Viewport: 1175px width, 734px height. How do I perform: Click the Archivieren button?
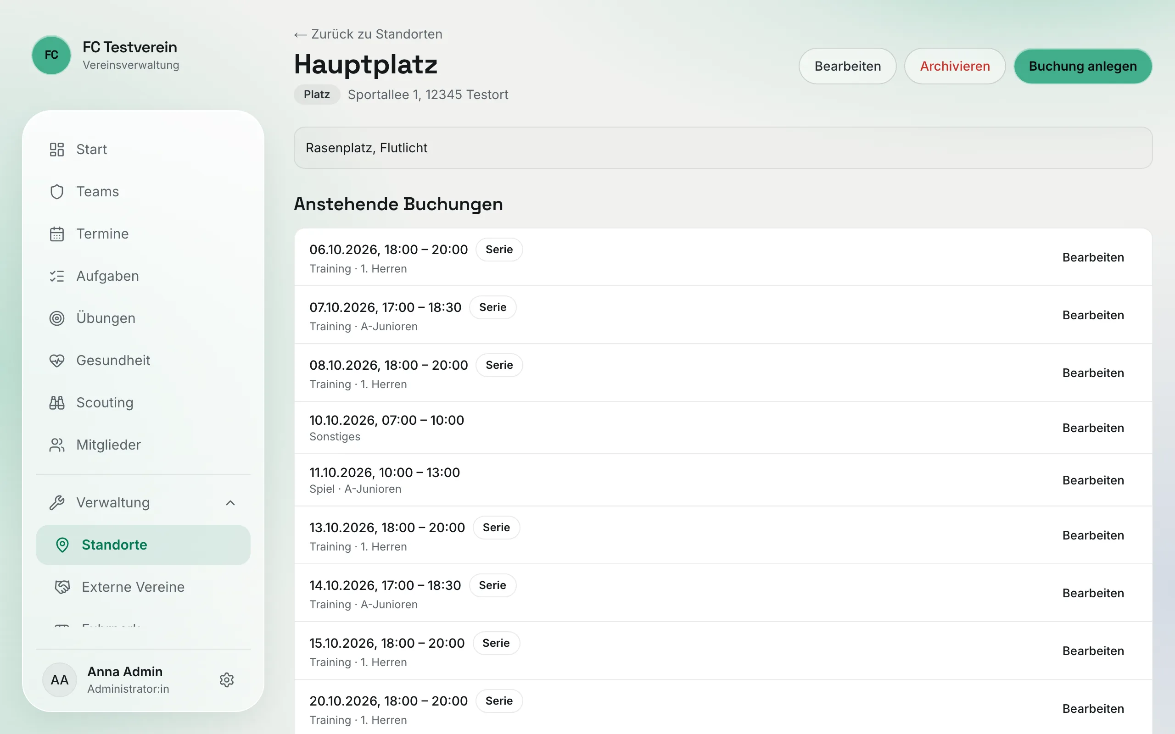pyautogui.click(x=955, y=66)
